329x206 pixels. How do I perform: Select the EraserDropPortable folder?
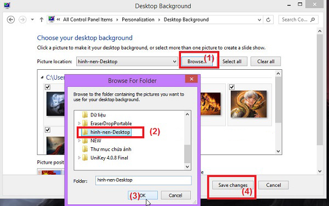click(x=111, y=124)
